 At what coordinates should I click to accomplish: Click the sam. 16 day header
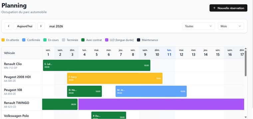(230, 53)
